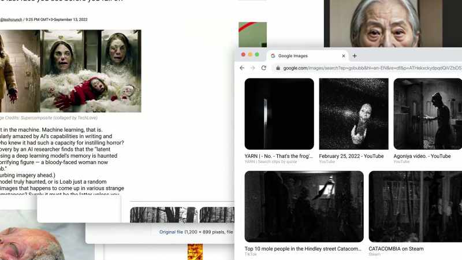Open the Agoniya video. - YouTube title
Screen dimensions: 462x260
click(x=422, y=156)
